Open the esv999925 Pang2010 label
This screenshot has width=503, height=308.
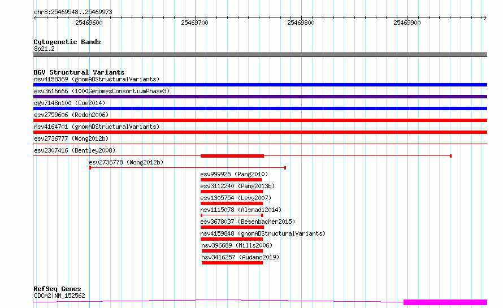tap(234, 174)
